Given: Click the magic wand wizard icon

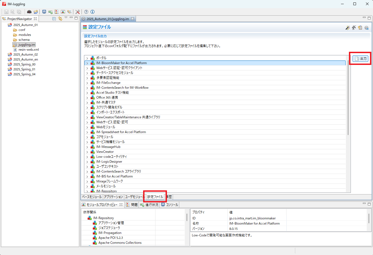Looking at the screenshot, I should click(x=348, y=28).
